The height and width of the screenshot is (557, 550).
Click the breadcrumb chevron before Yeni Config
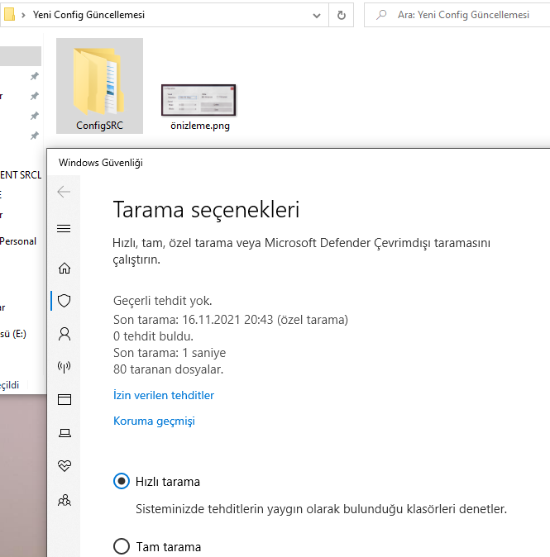coord(23,15)
